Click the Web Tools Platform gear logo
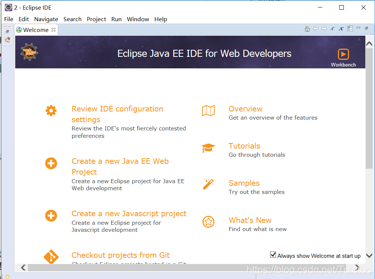Viewport: 375px width, 279px height. tap(29, 52)
